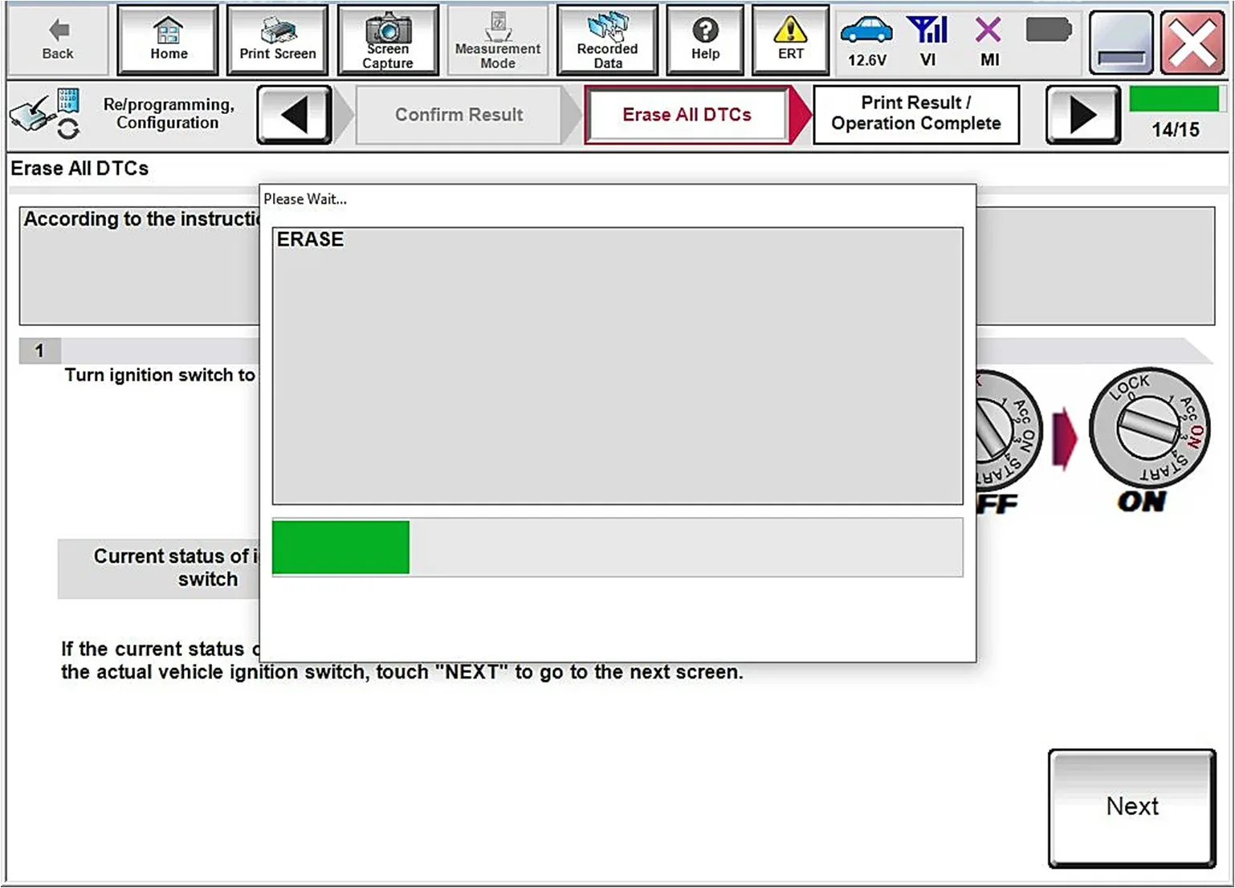Switch to Measurement Mode
Screen dimensions: 1235x888
click(x=498, y=40)
